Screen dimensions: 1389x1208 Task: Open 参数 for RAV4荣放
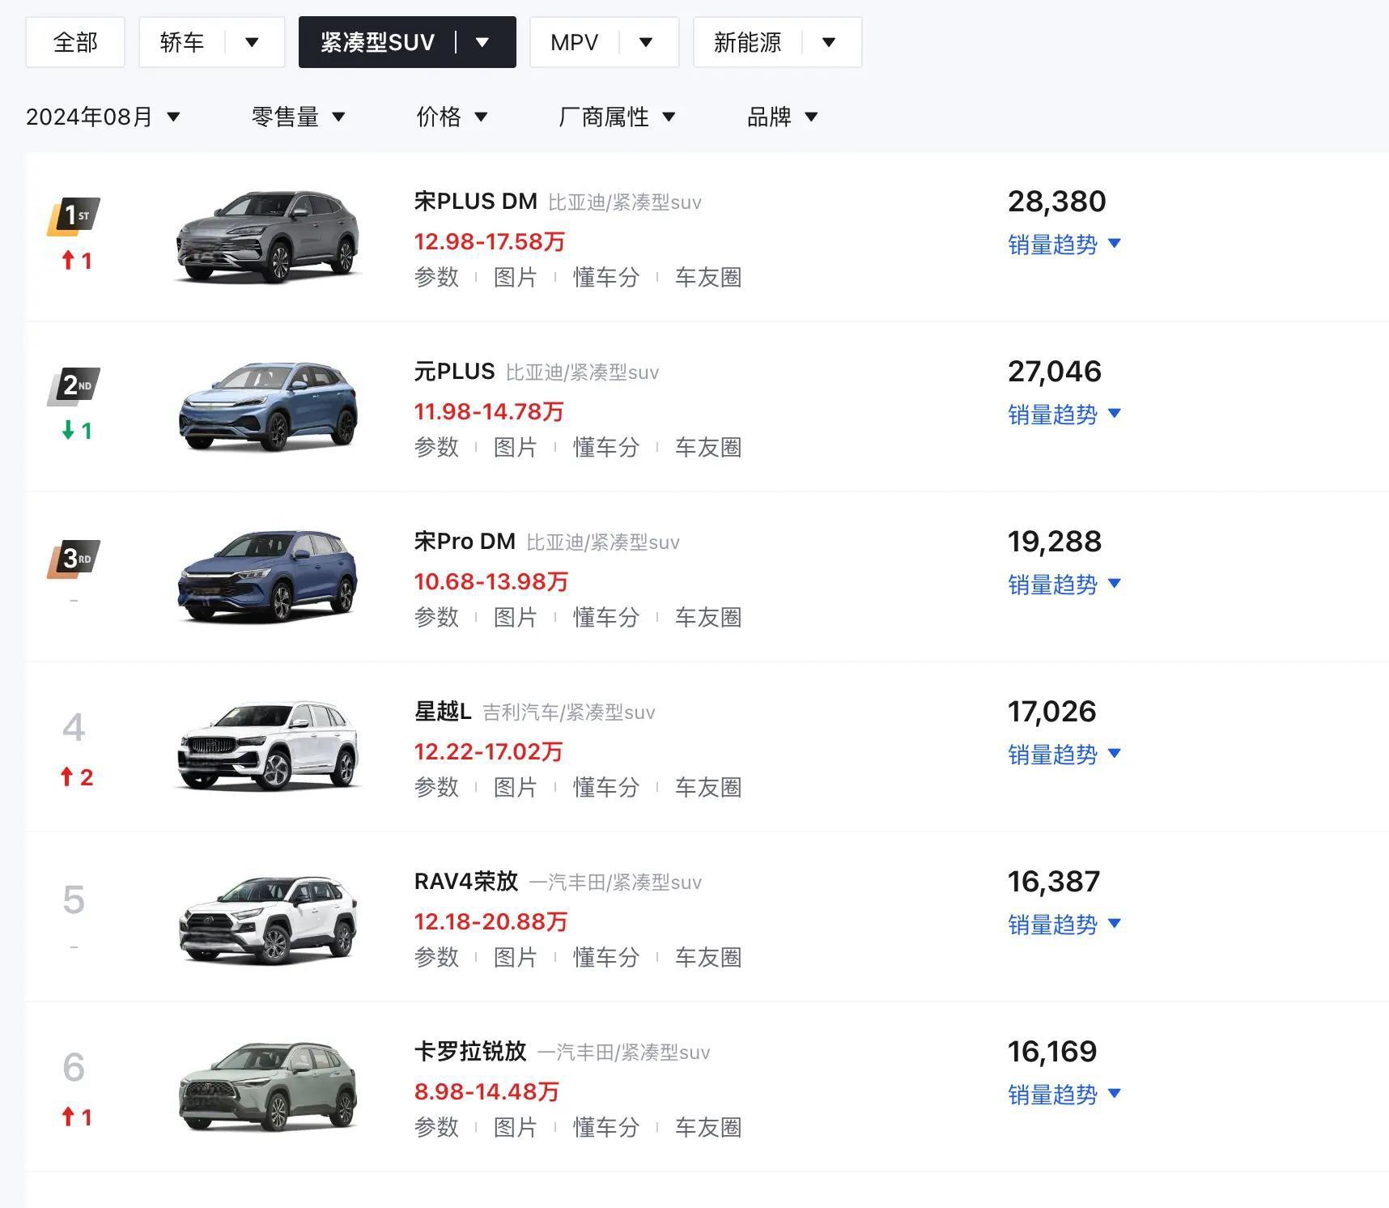coord(436,957)
